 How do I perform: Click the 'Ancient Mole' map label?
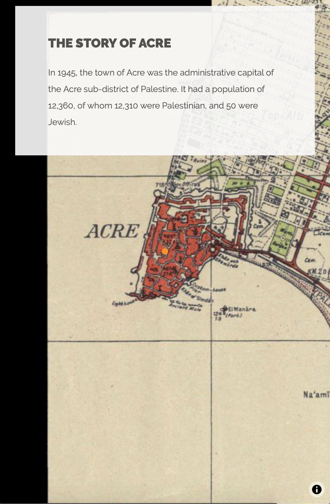click(185, 307)
